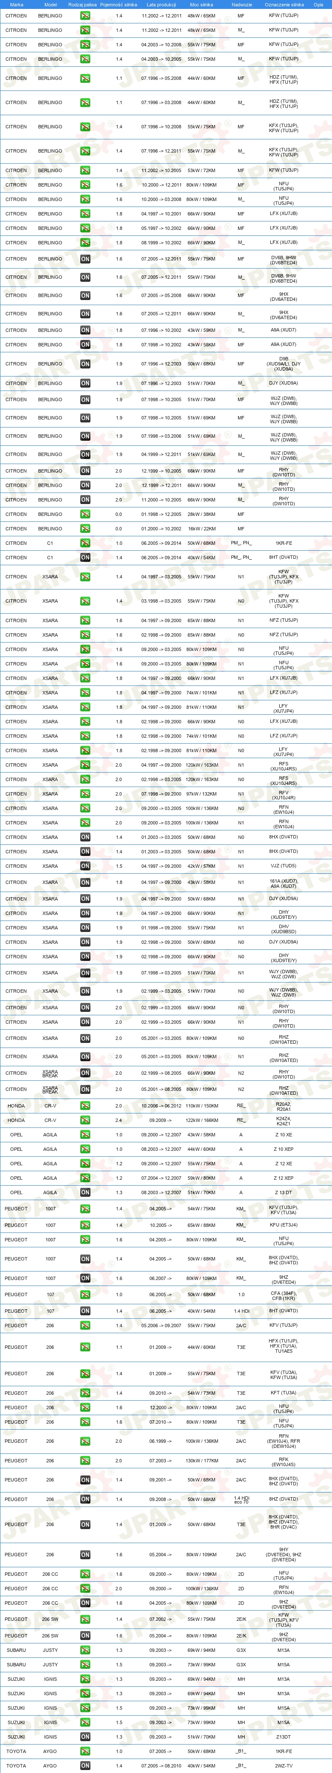Click petrol icon in OPEL AGILA Z 12 XE row

click(x=85, y=1163)
